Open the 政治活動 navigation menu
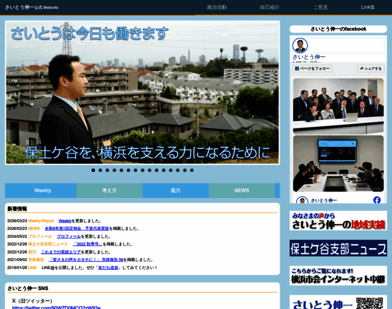Viewport: 392px width, 309px height. (x=217, y=7)
